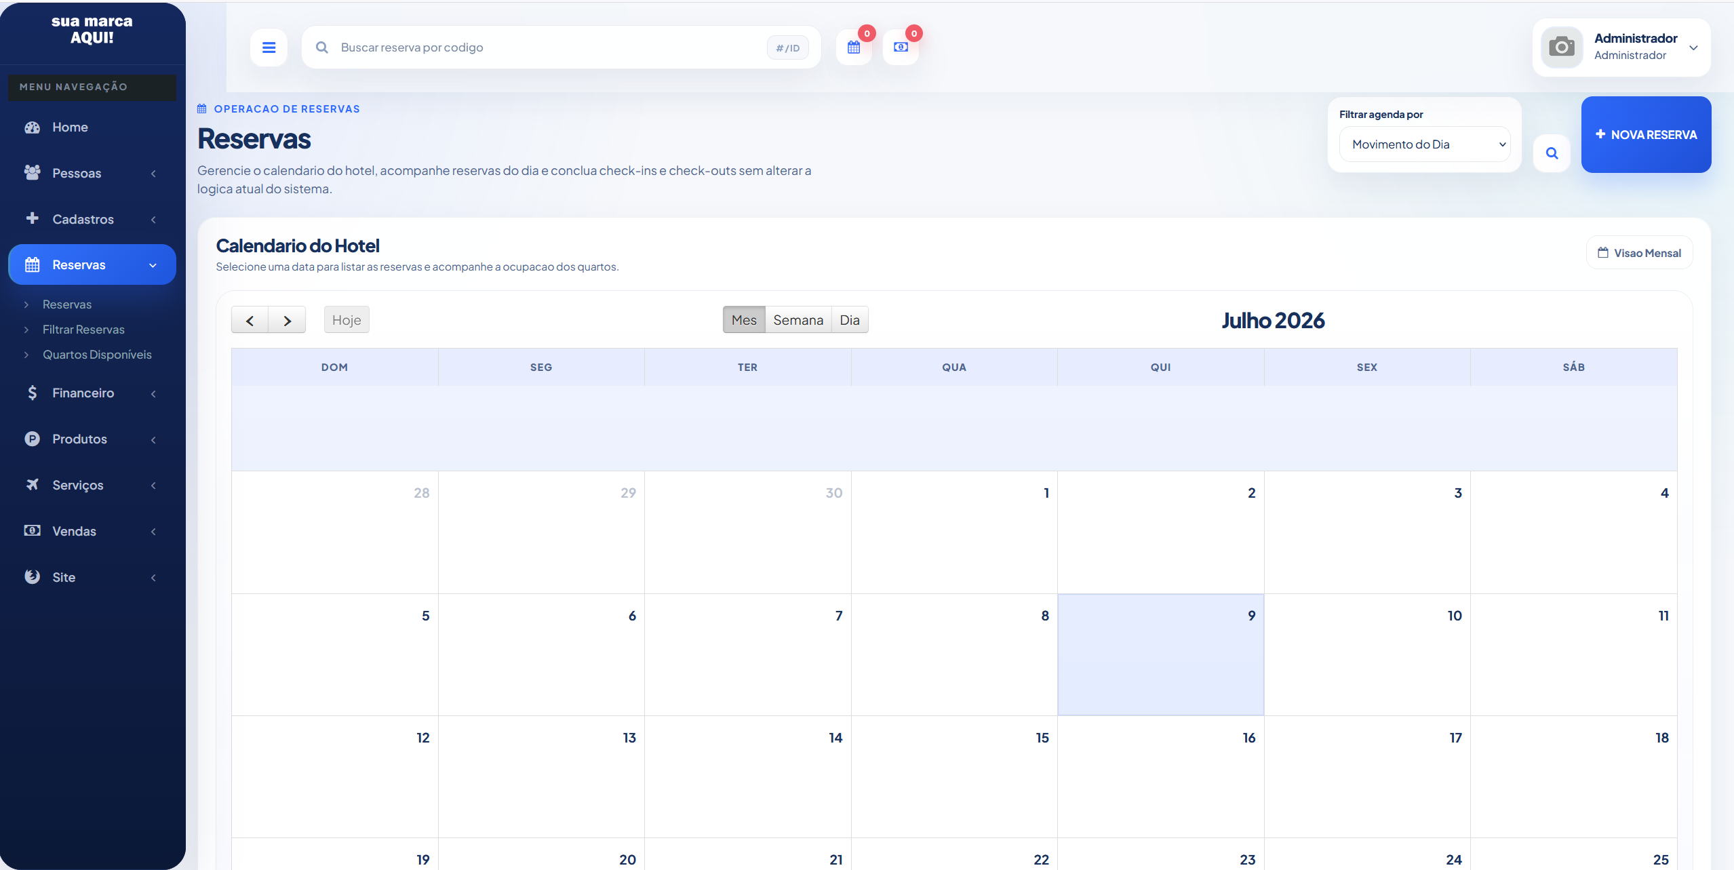The width and height of the screenshot is (1734, 870).
Task: Select June 28 on the calendar
Action: pyautogui.click(x=335, y=532)
